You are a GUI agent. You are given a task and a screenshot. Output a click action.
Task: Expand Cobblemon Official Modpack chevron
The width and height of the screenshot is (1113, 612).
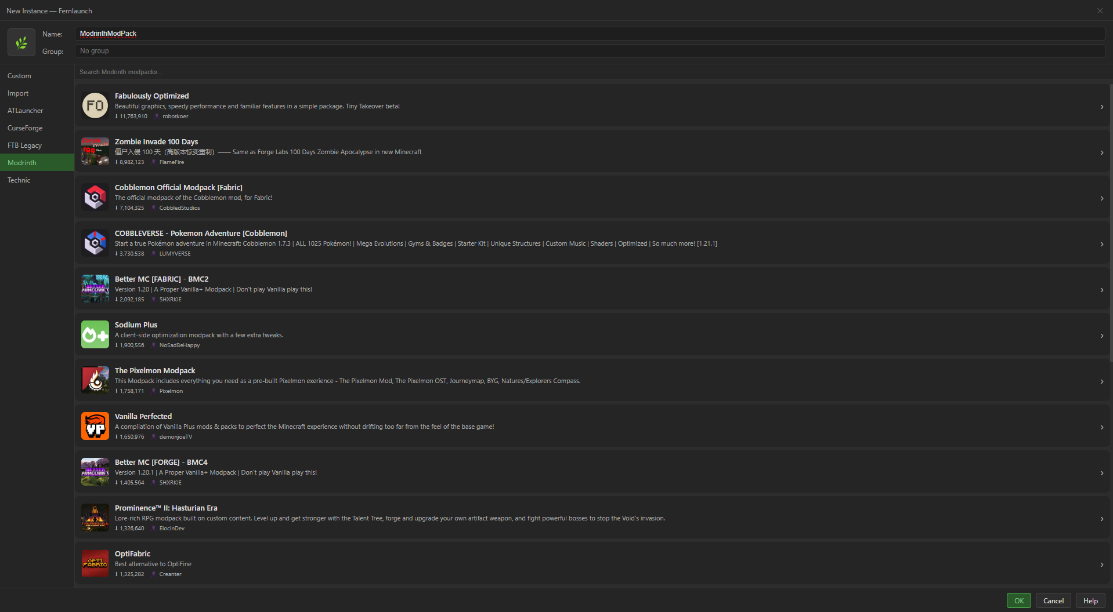click(x=1101, y=198)
